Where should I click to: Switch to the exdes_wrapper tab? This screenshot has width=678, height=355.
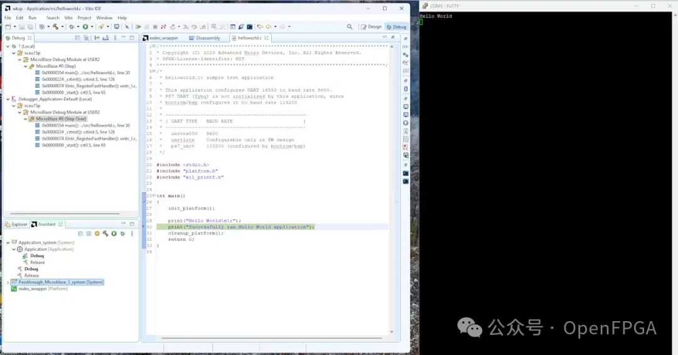tap(161, 38)
